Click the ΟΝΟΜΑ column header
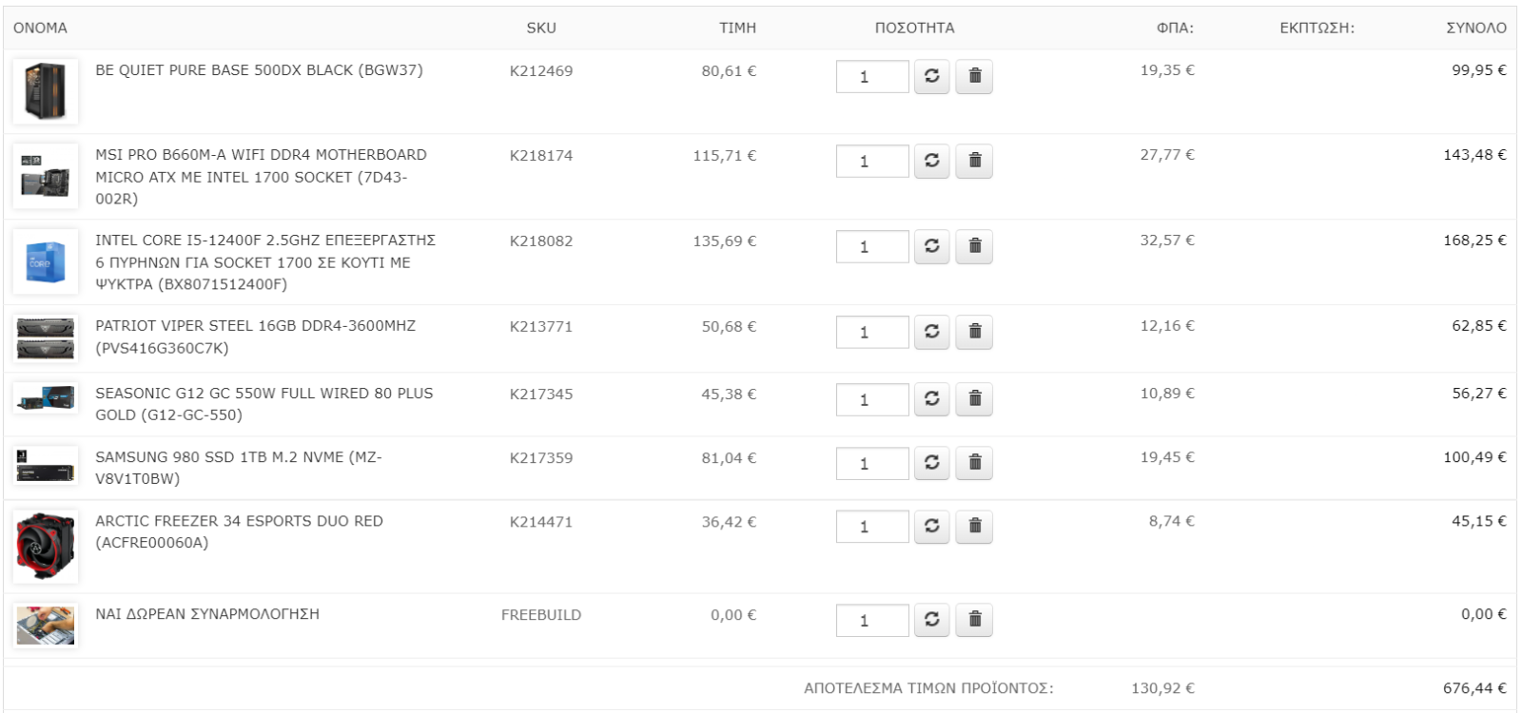 click(40, 28)
